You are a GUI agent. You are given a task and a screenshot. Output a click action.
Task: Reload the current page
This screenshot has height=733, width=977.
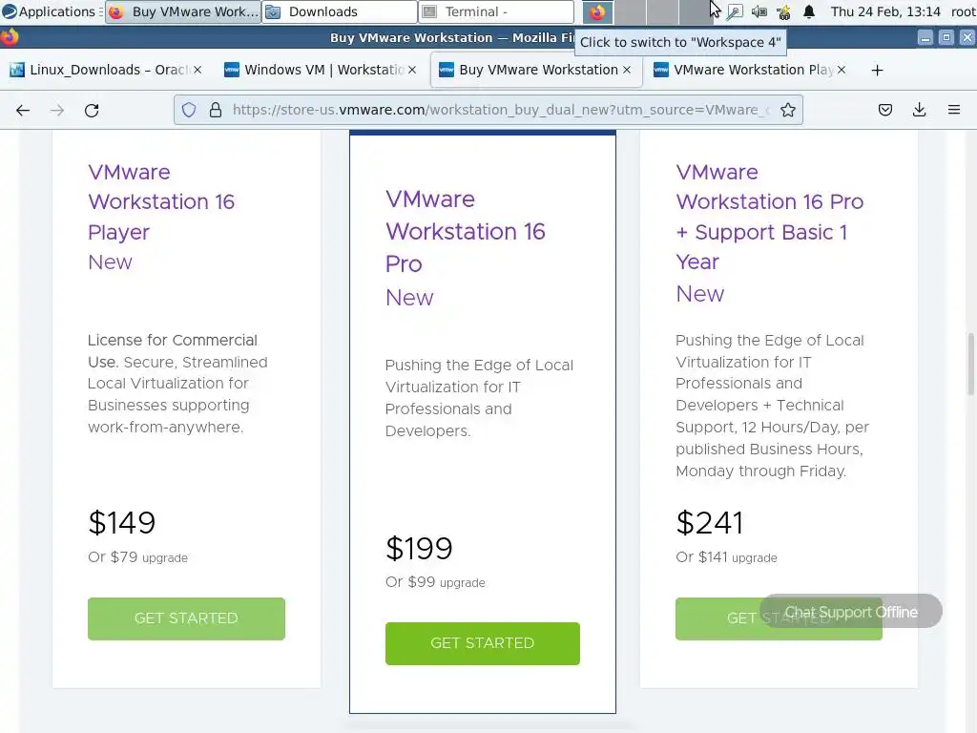click(x=92, y=110)
